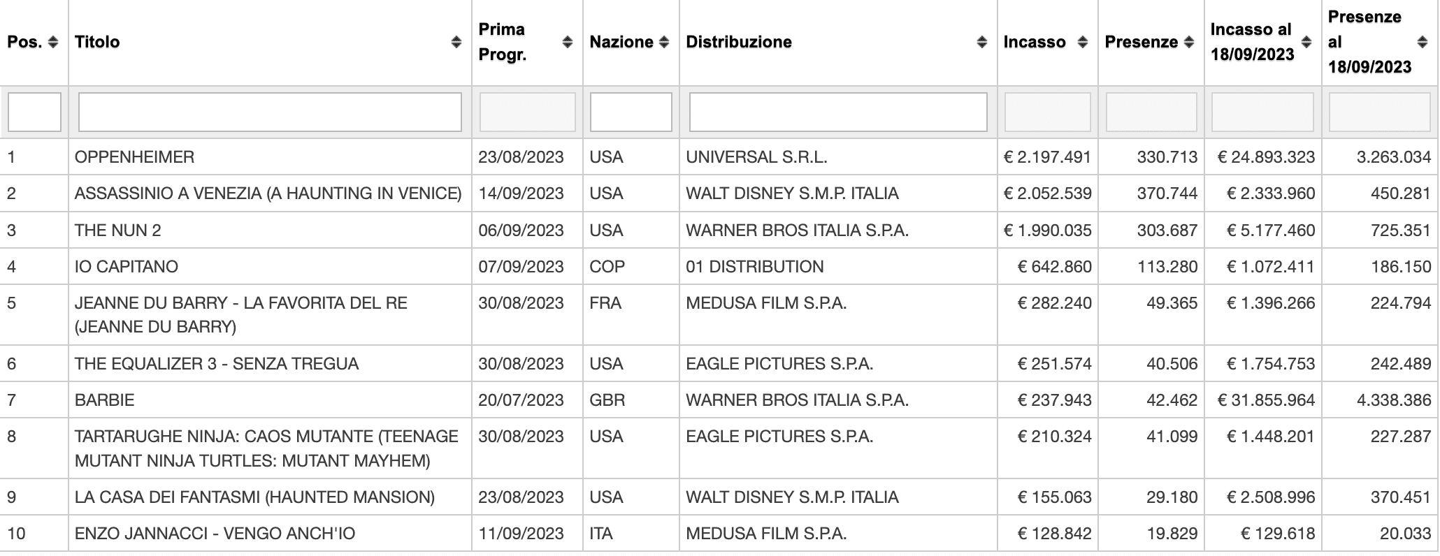Image resolution: width=1440 pixels, height=556 pixels.
Task: Sort table by Pos. column arrows
Action: point(53,42)
